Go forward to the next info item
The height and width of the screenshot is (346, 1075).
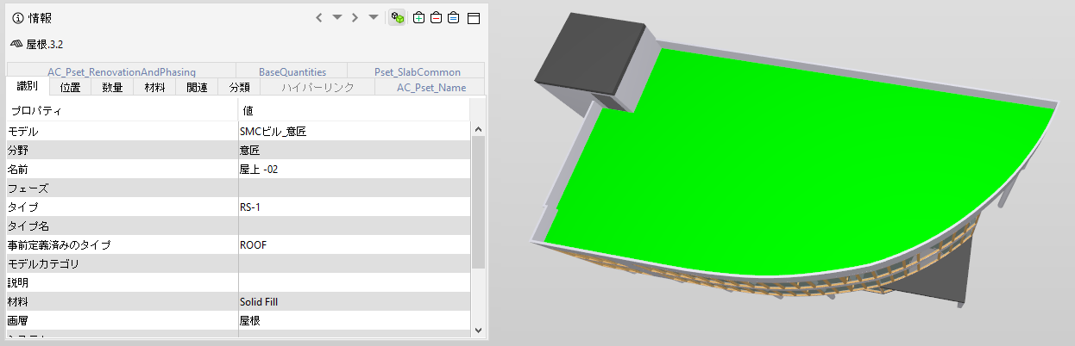point(355,17)
